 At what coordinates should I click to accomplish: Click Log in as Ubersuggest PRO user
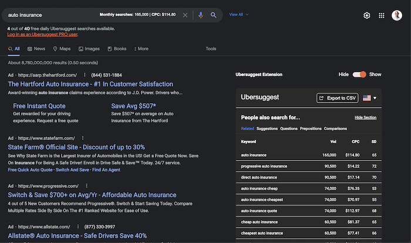tap(42, 35)
